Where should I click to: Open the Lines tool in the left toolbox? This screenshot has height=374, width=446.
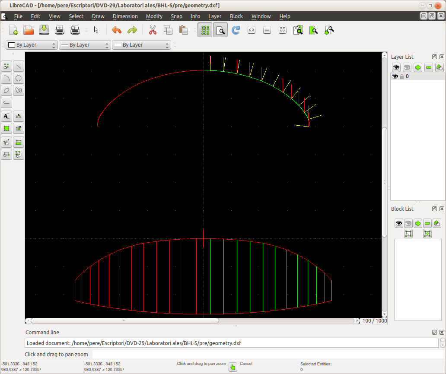click(19, 67)
